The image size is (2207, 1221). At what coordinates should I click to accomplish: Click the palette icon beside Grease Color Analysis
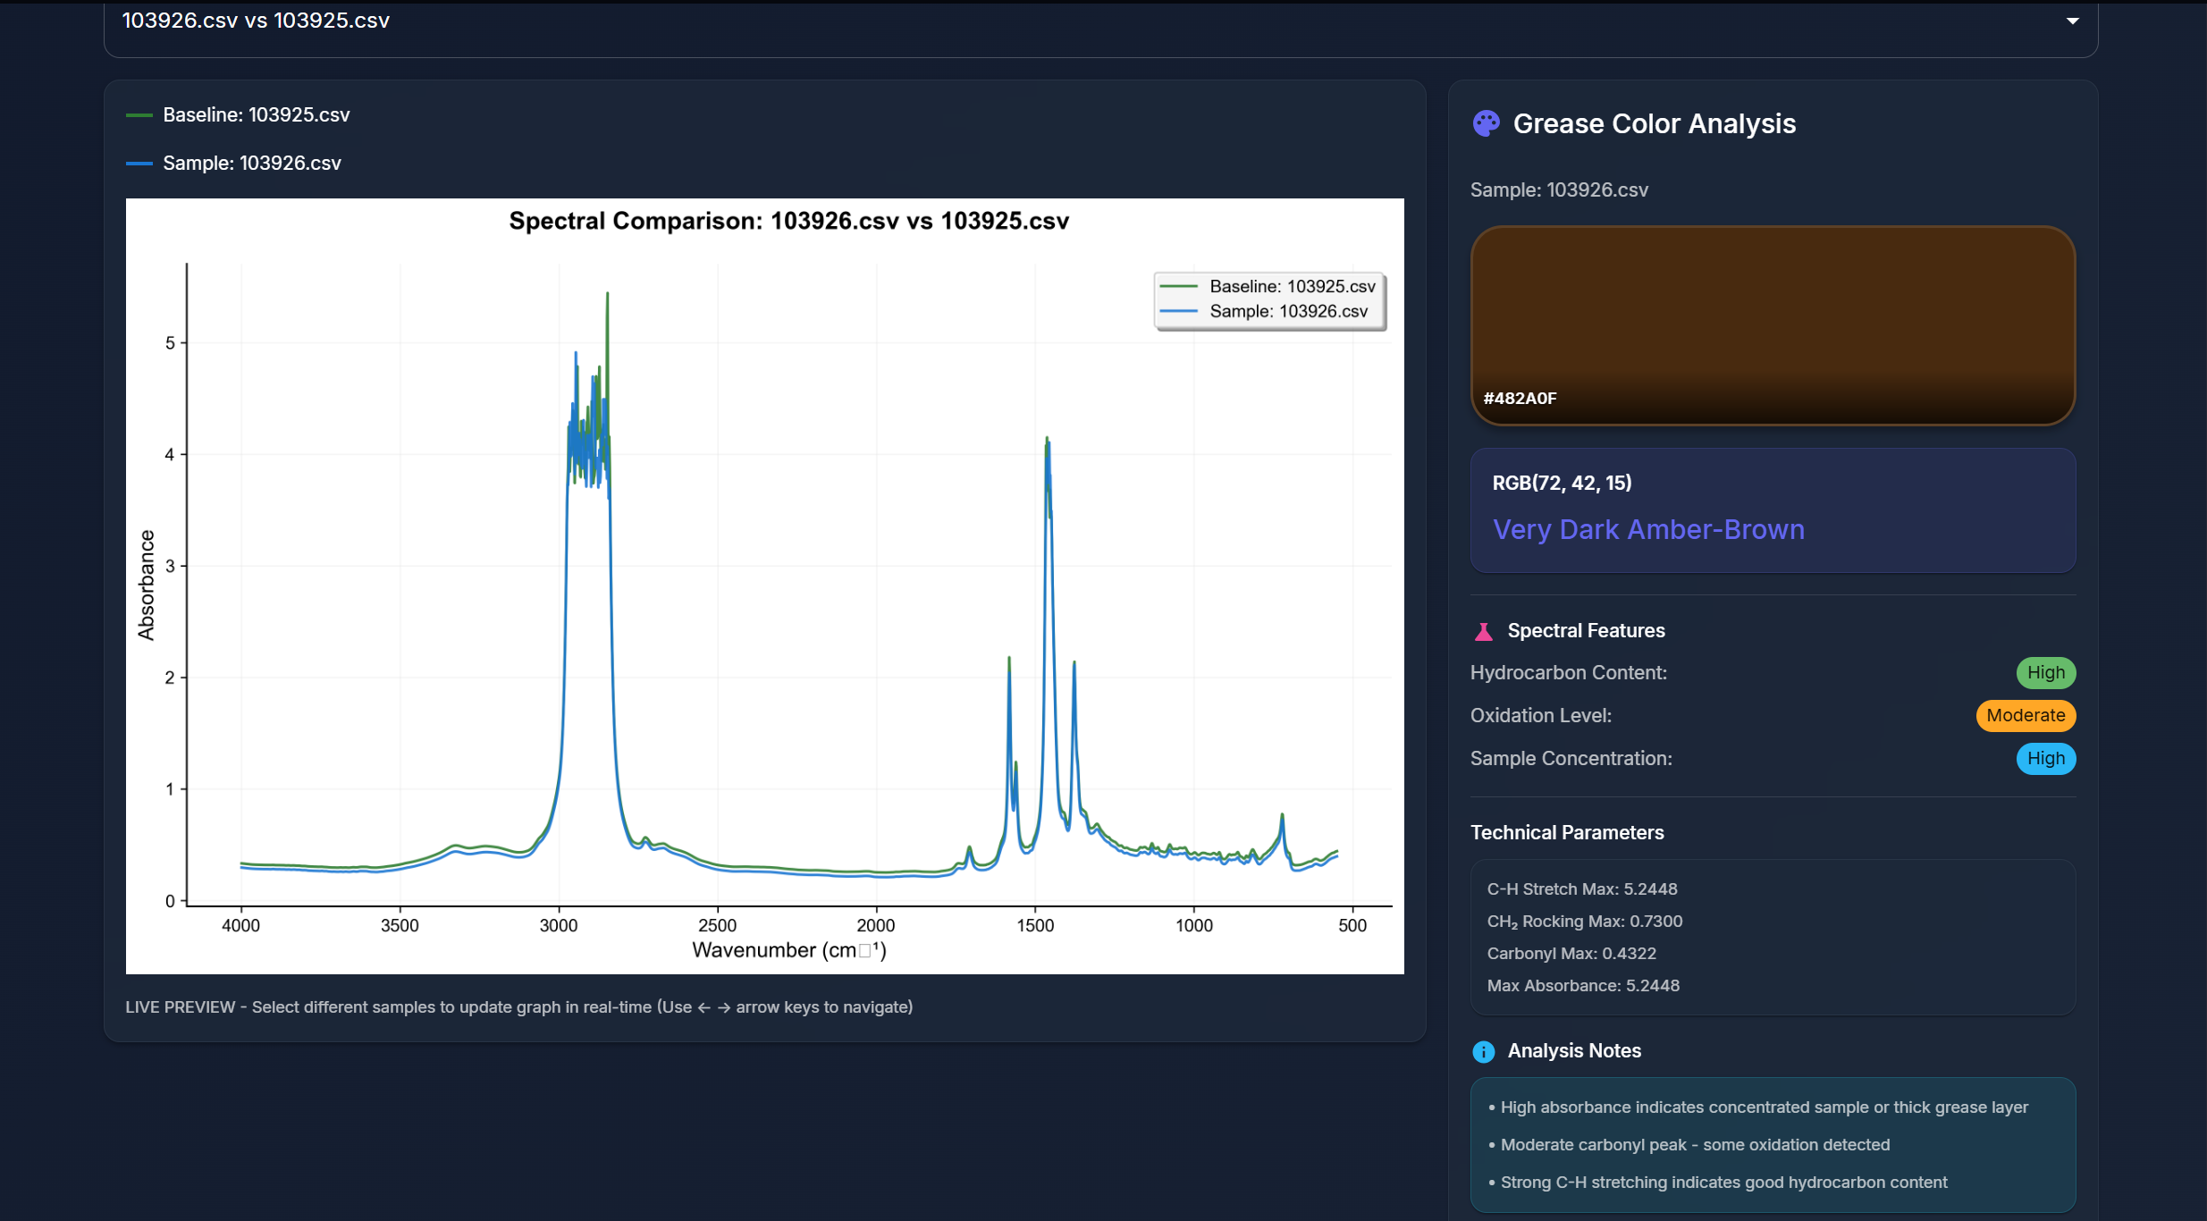(x=1486, y=123)
